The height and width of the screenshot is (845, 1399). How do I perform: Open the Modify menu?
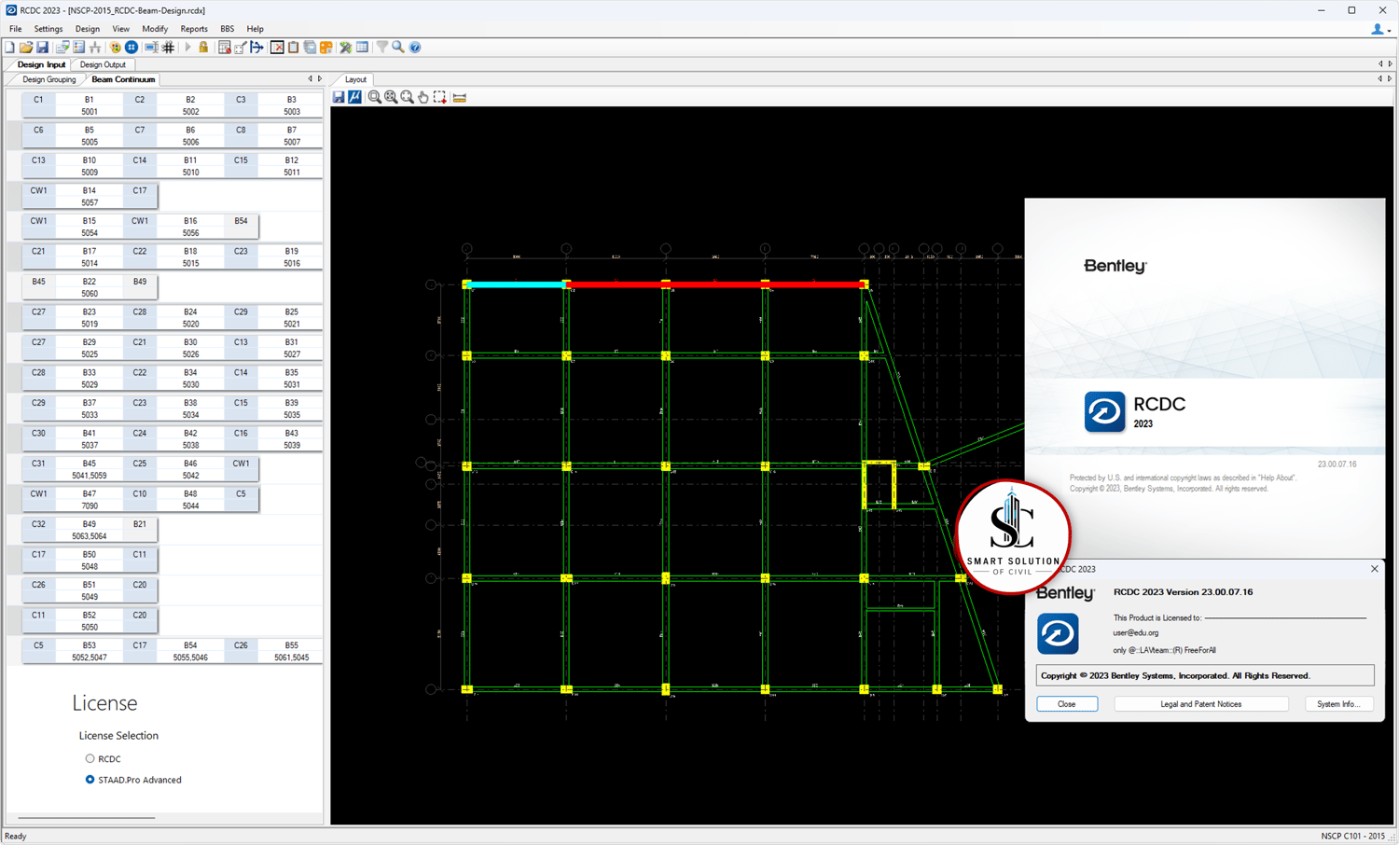click(x=155, y=29)
